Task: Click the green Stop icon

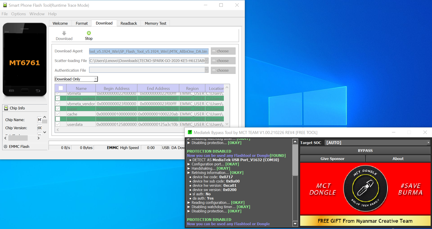Action: (x=89, y=33)
